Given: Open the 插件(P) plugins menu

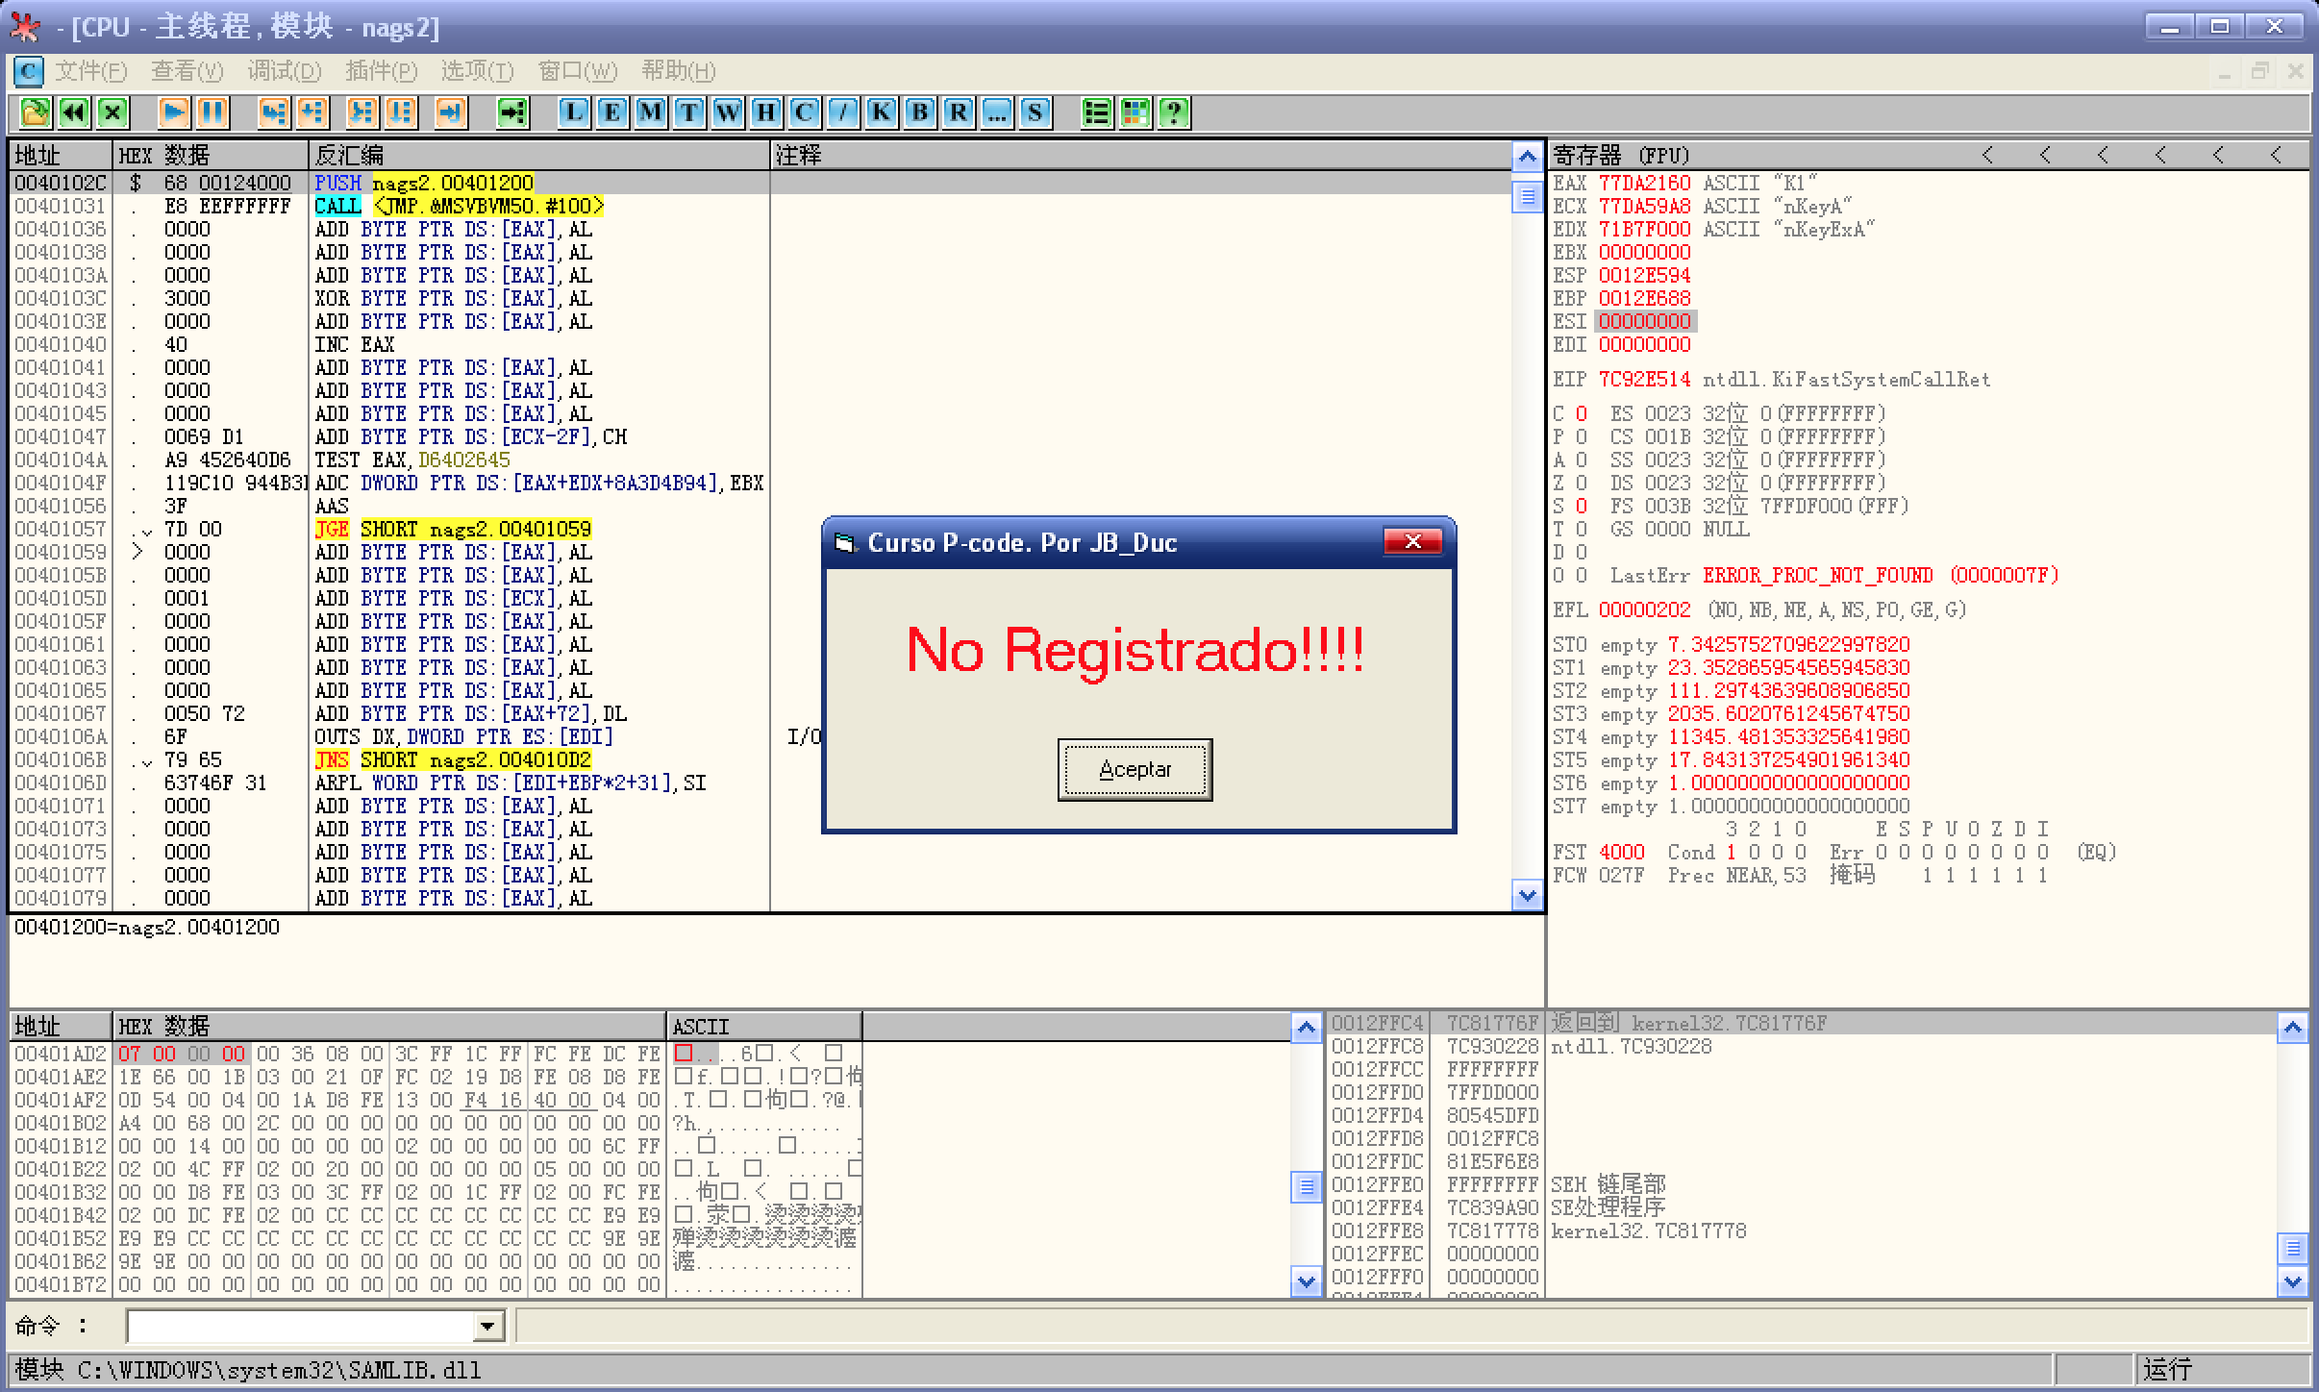Looking at the screenshot, I should pos(381,71).
